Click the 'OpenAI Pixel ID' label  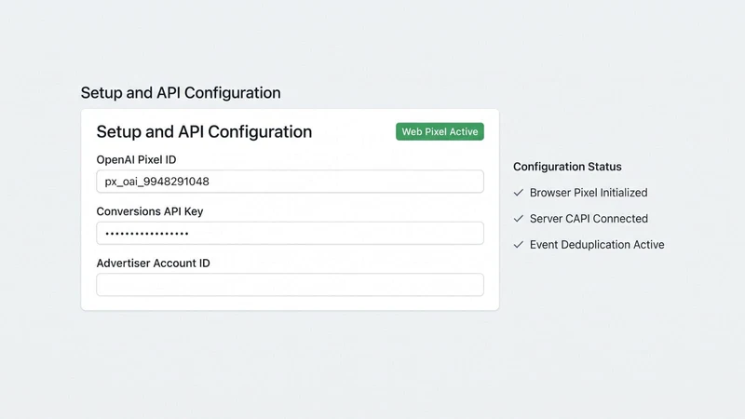pyautogui.click(x=136, y=159)
